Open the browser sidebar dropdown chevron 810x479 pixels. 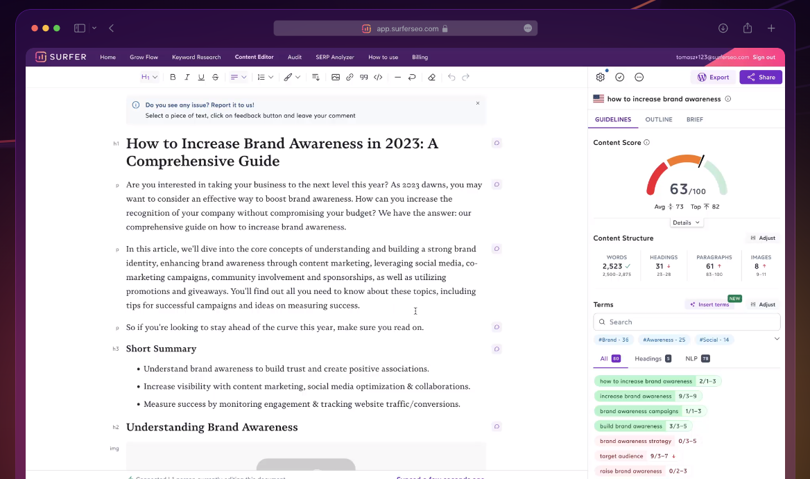pos(94,28)
